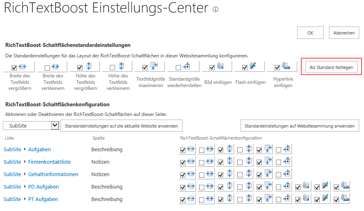Click the Höhe des Textfelds vergrößern icon
The height and width of the screenshot is (211, 364).
pyautogui.click(x=88, y=66)
